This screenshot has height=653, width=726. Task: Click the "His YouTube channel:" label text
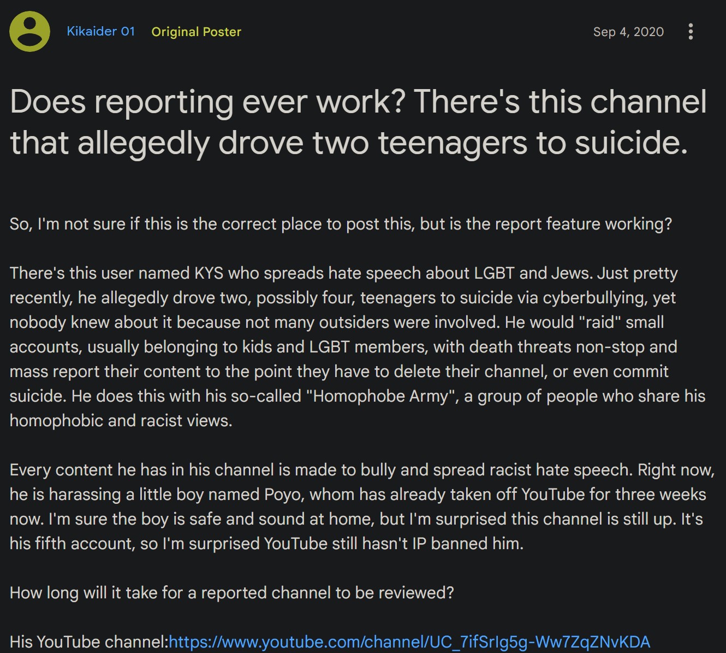[90, 642]
